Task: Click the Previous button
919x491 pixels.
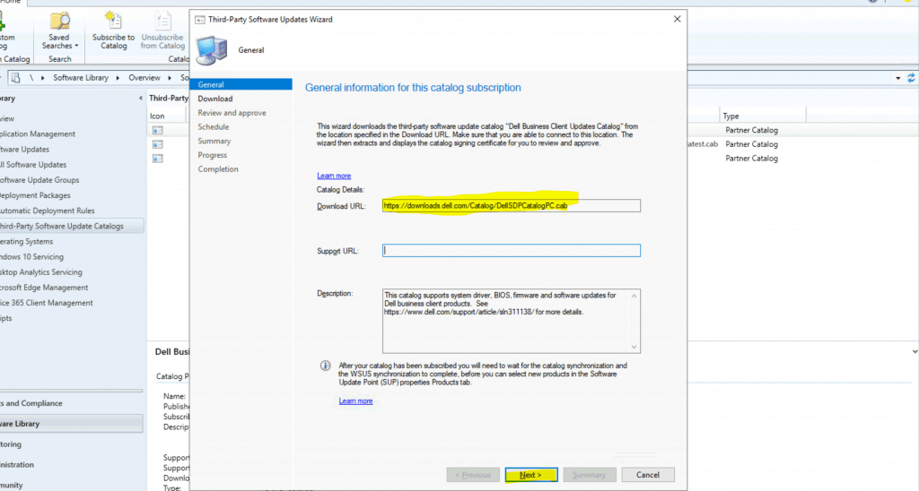Action: tap(473, 475)
